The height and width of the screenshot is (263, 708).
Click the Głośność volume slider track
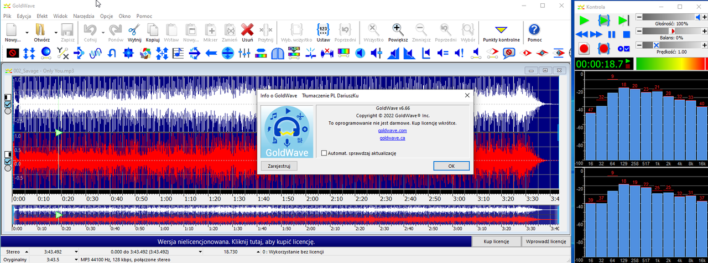pos(671,17)
